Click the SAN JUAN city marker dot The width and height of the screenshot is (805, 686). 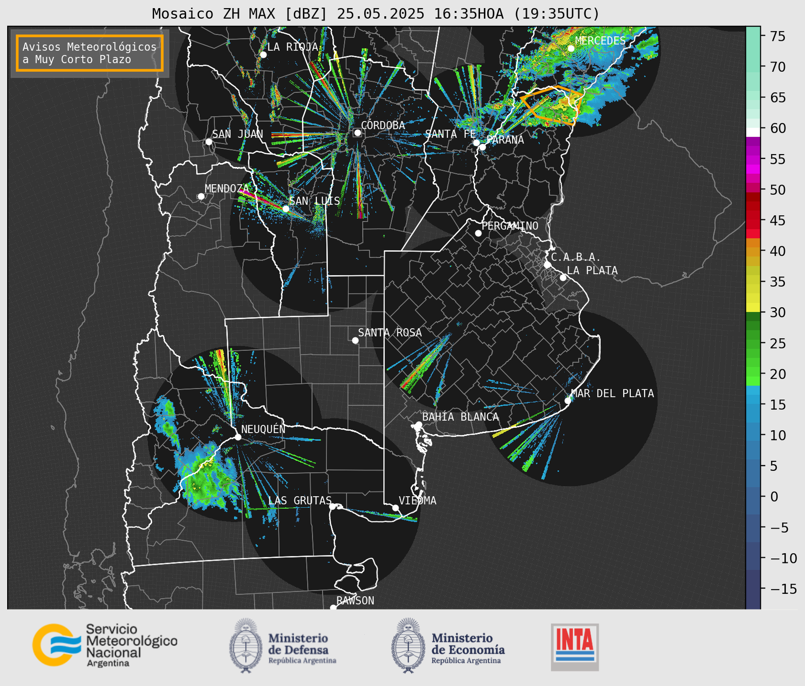click(x=209, y=142)
